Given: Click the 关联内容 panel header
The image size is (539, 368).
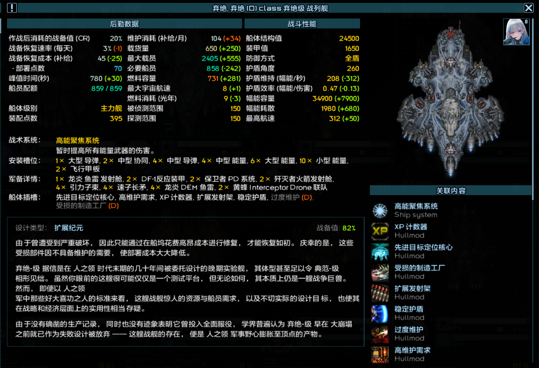Looking at the screenshot, I should pyautogui.click(x=451, y=191).
